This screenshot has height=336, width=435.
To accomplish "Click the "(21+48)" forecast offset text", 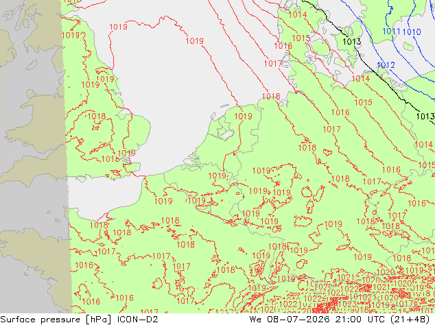I will tap(410, 320).
